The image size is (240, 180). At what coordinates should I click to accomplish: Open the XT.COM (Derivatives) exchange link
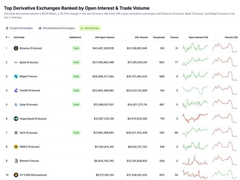tap(33, 175)
